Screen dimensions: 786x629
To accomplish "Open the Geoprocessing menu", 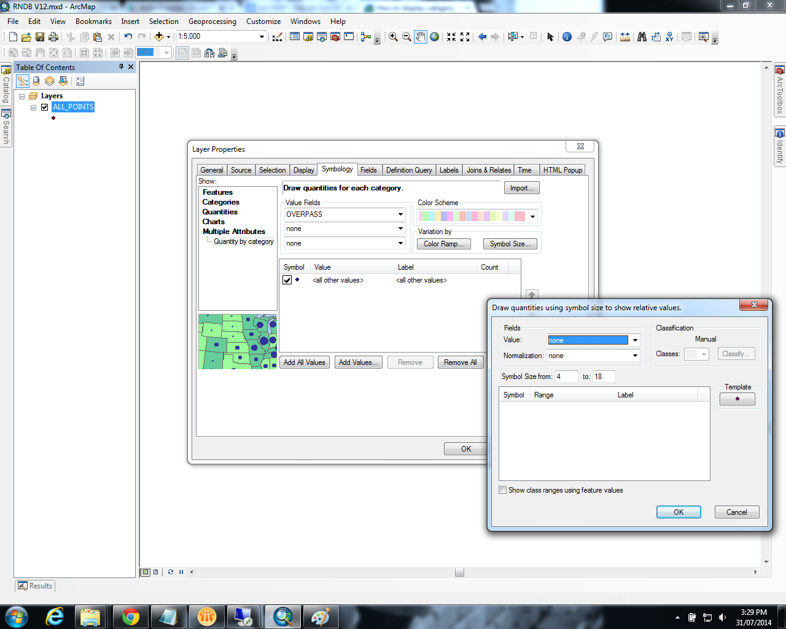I will pyautogui.click(x=212, y=21).
